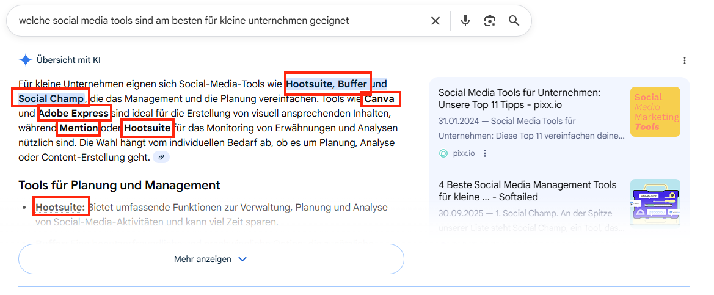This screenshot has width=714, height=295.
Task: Click bold word Canva in overview
Action: (379, 98)
